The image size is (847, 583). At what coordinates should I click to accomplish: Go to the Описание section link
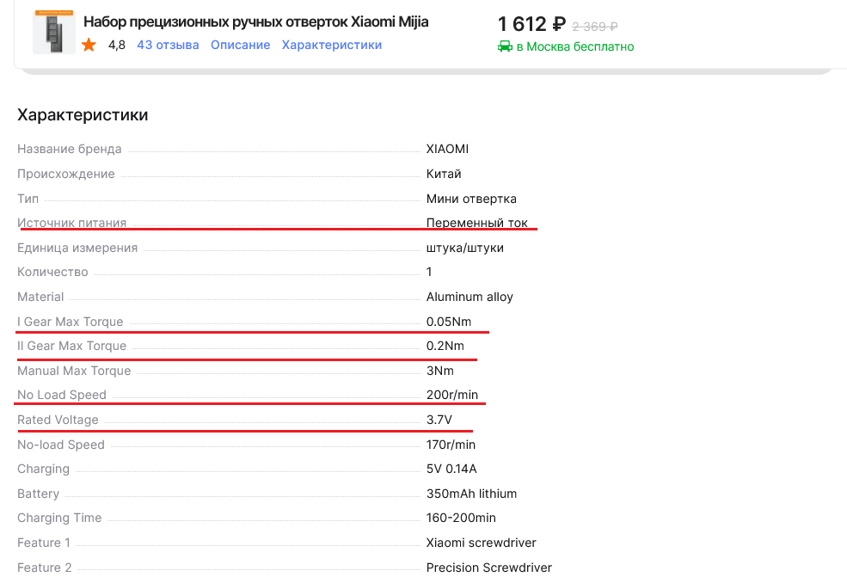[240, 45]
